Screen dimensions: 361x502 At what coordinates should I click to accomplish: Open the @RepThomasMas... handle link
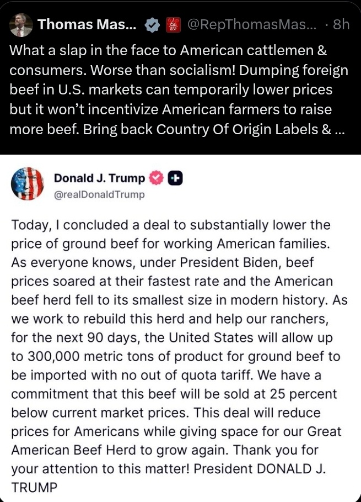[251, 24]
